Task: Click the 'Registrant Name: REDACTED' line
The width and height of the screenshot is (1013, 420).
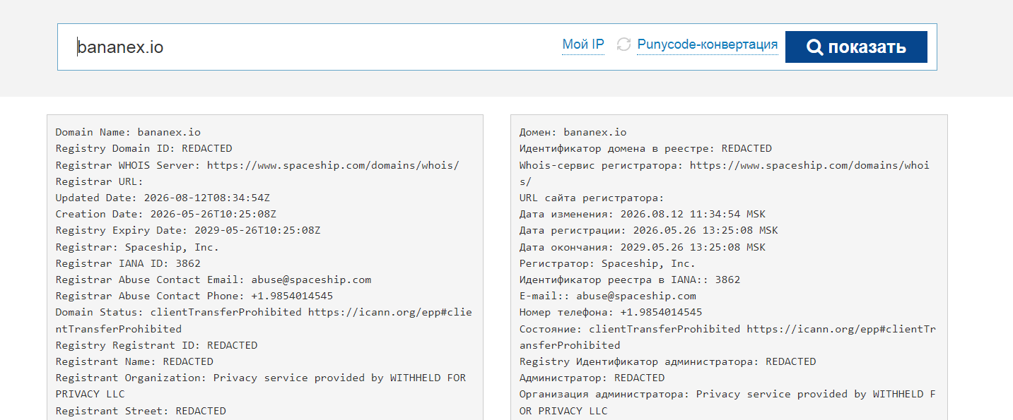Action: click(134, 361)
